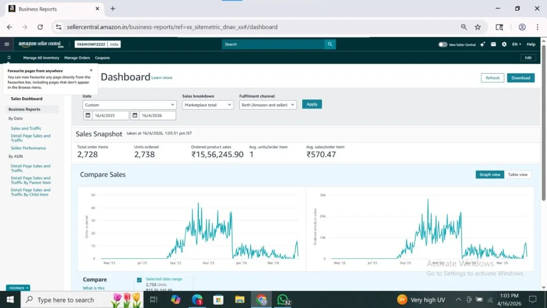Toggle the New Seller Central switch

coord(443,44)
